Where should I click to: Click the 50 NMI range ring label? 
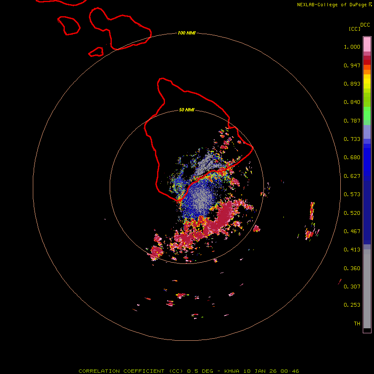(x=187, y=110)
